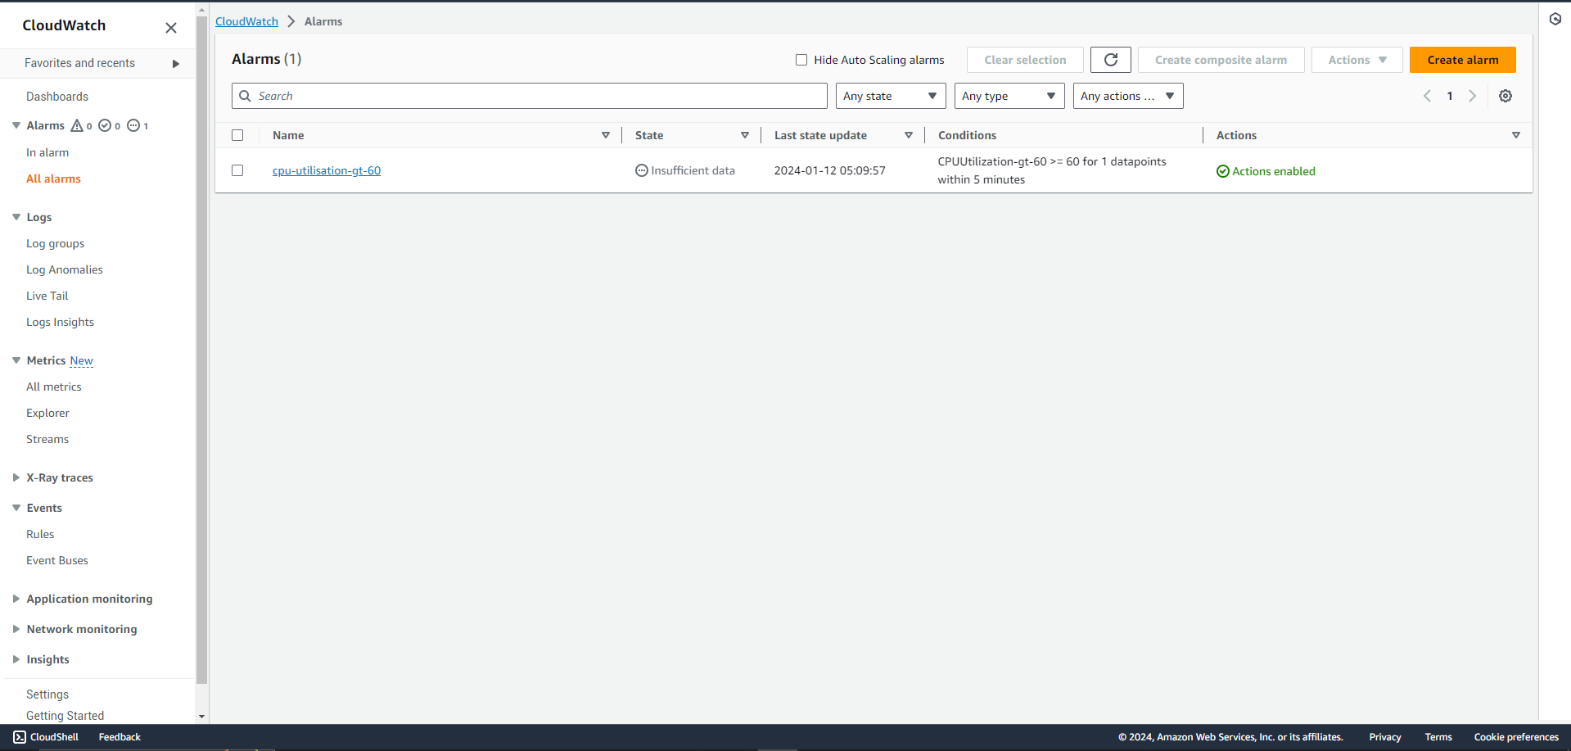The width and height of the screenshot is (1571, 751).
Task: Open Terms link in footer
Action: coord(1438,737)
